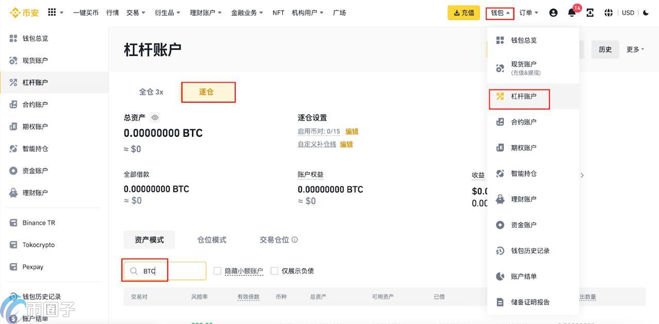Enable the 隐藏小额账户 checkbox
Image resolution: width=659 pixels, height=324 pixels.
(217, 270)
